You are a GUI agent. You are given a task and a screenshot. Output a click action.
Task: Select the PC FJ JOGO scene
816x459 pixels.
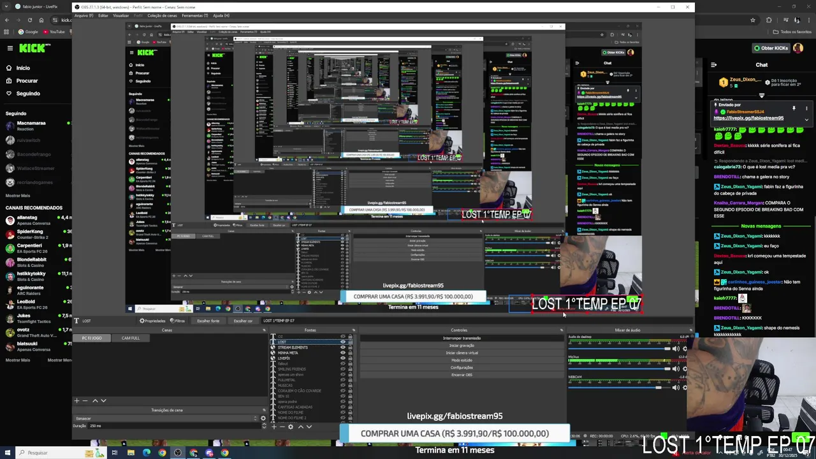(92, 338)
